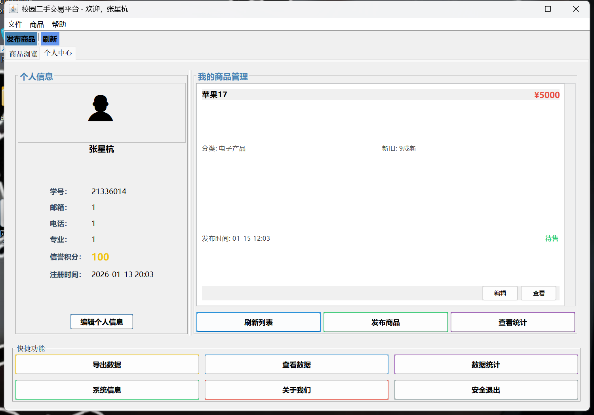Click the user avatar silhouette icon
This screenshot has width=594, height=415.
[x=101, y=108]
